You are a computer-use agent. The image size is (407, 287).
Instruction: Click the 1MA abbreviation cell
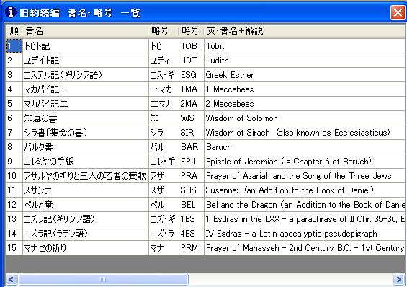click(192, 89)
